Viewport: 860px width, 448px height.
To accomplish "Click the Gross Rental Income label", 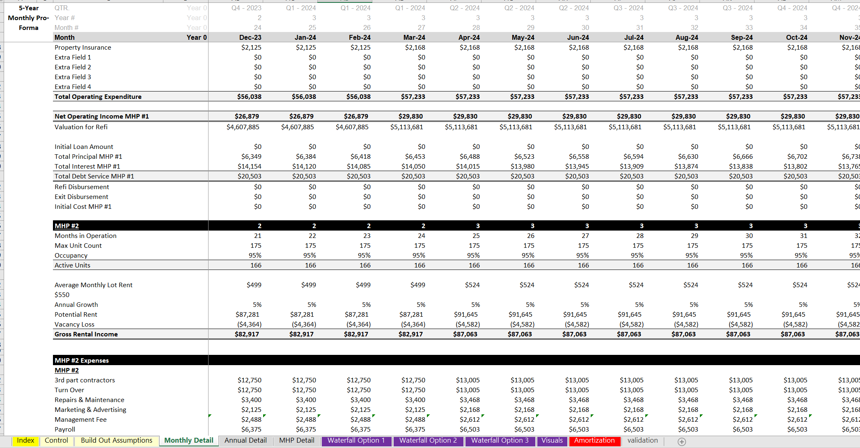I will click(x=86, y=334).
